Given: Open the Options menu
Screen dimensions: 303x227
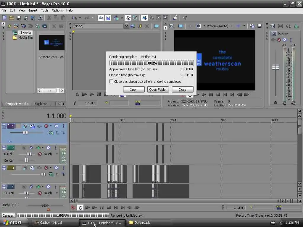Looking at the screenshot, I should click(57, 10).
